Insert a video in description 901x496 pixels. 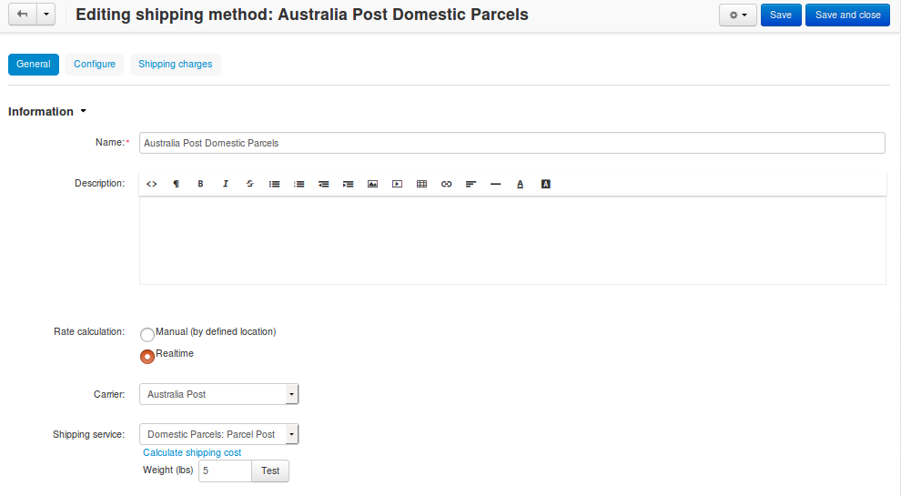(397, 184)
